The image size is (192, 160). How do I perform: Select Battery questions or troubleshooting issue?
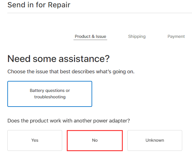[50, 94]
